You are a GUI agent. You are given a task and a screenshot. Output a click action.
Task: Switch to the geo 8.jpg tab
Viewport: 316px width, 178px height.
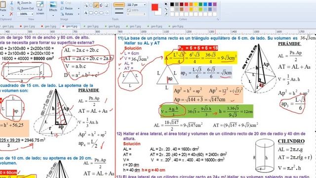pyautogui.click(x=155, y=26)
